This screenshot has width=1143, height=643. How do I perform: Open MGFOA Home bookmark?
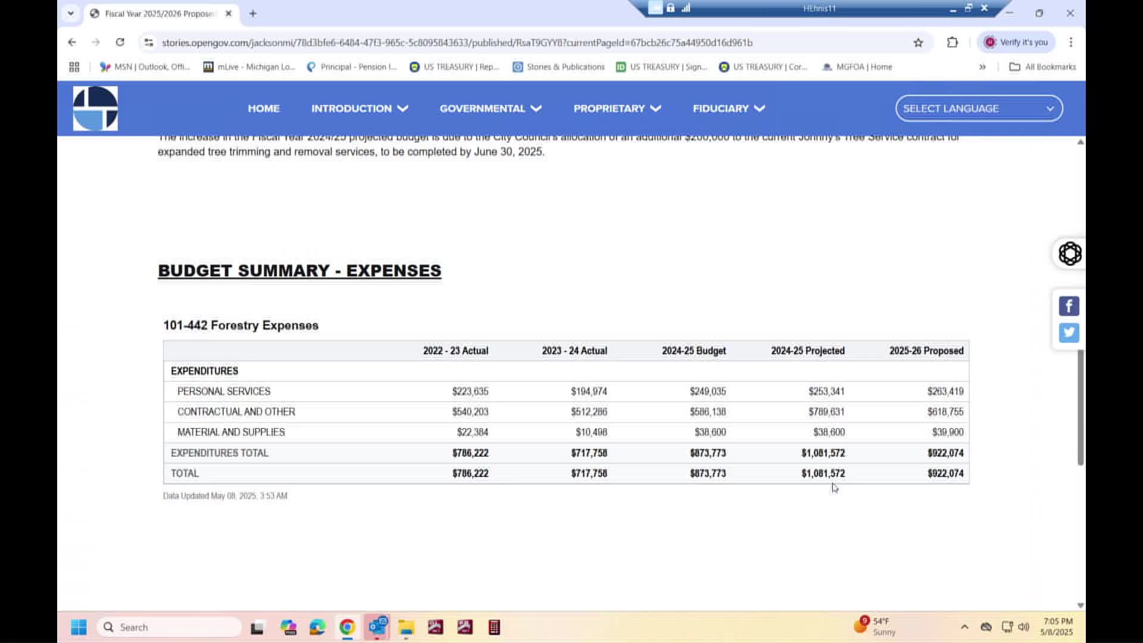coord(857,67)
